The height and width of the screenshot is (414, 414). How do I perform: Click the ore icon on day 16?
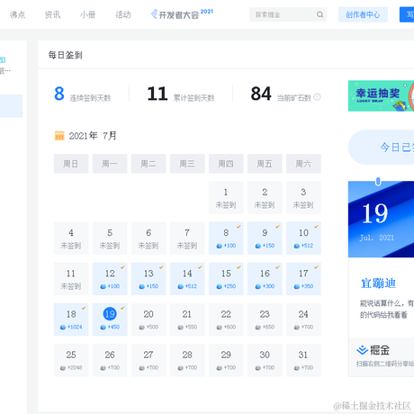(258, 286)
